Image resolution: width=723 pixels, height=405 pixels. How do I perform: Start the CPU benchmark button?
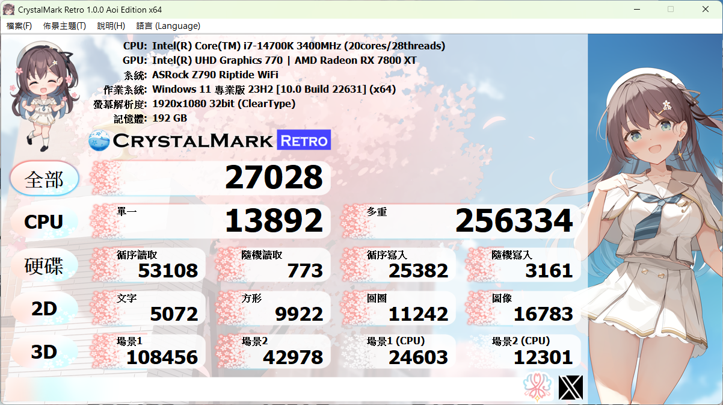(x=44, y=221)
